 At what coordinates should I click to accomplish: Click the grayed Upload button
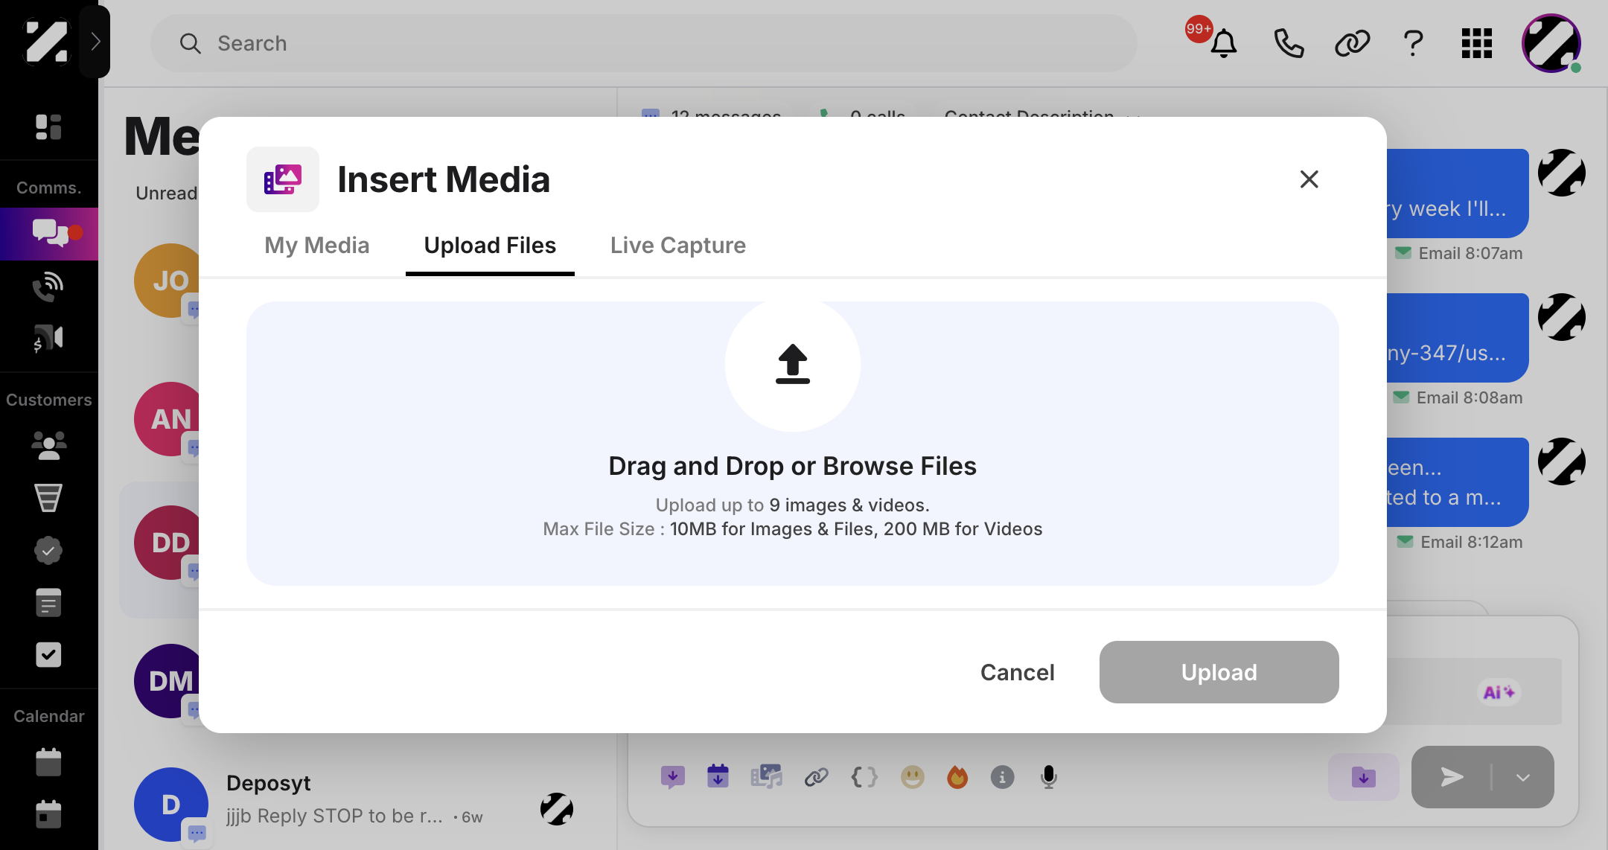(1219, 672)
